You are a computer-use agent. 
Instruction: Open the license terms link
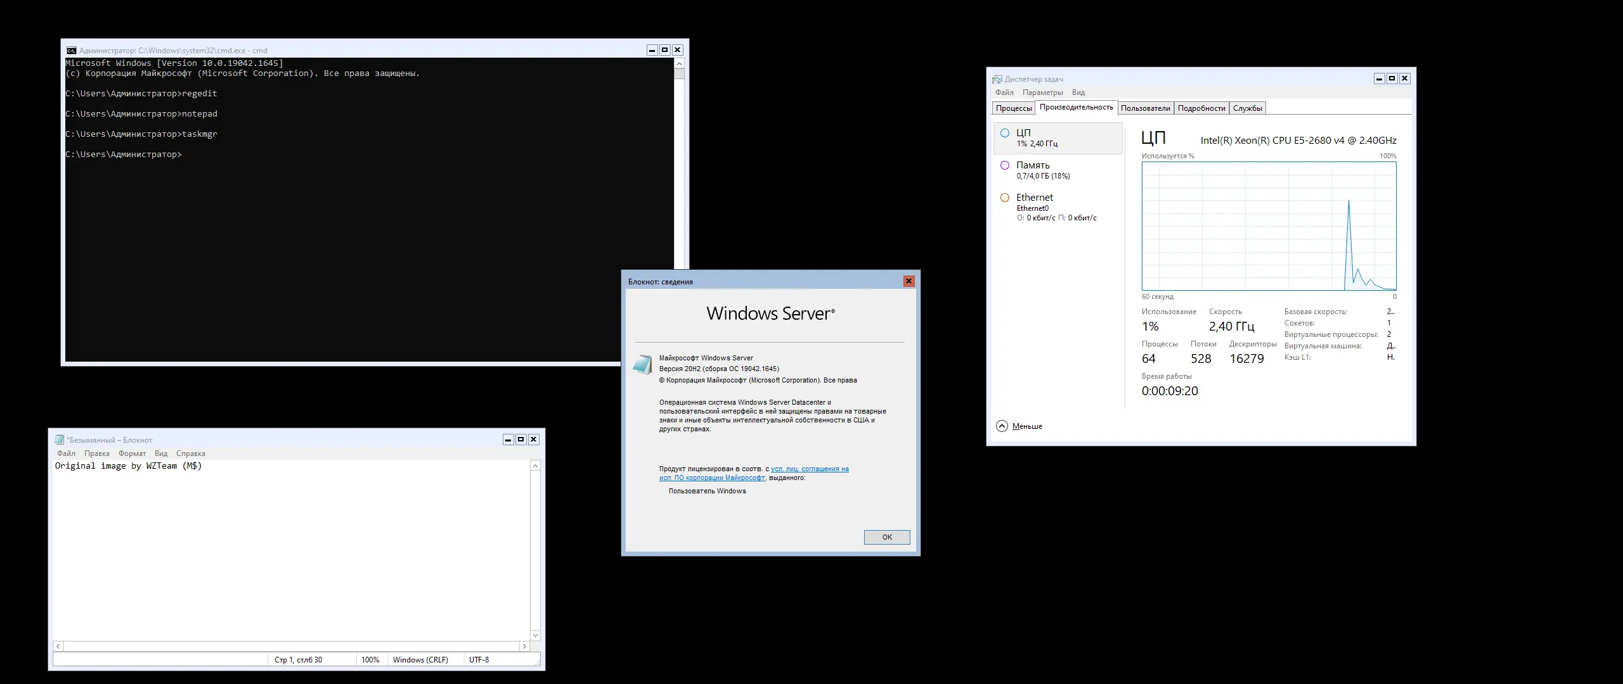[809, 469]
